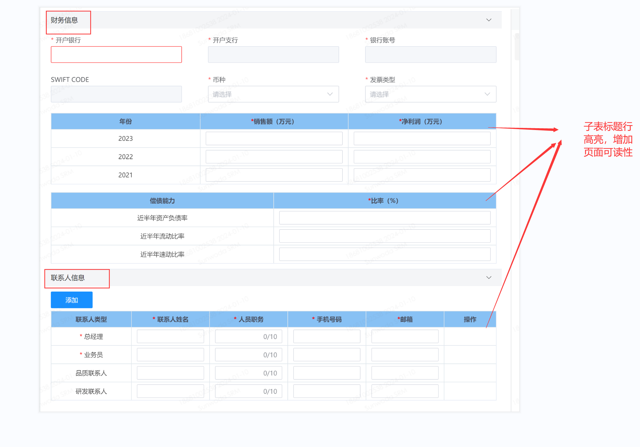This screenshot has width=640, height=447.
Task: Click the 近半年速动比率 ratio field
Action: click(384, 254)
